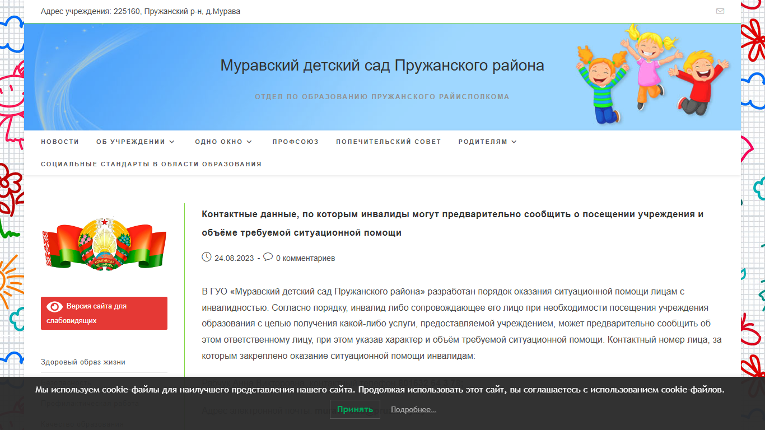Click the article heading 'Контактные данные'
Screen dimensions: 765x430
(x=453, y=223)
